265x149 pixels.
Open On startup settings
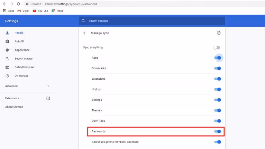pos(21,76)
